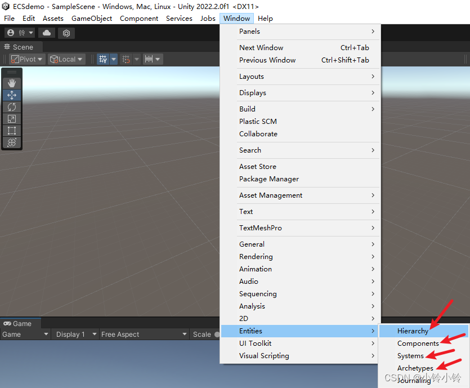The width and height of the screenshot is (470, 388).
Task: Open Entities Archetypes window
Action: [x=423, y=368]
